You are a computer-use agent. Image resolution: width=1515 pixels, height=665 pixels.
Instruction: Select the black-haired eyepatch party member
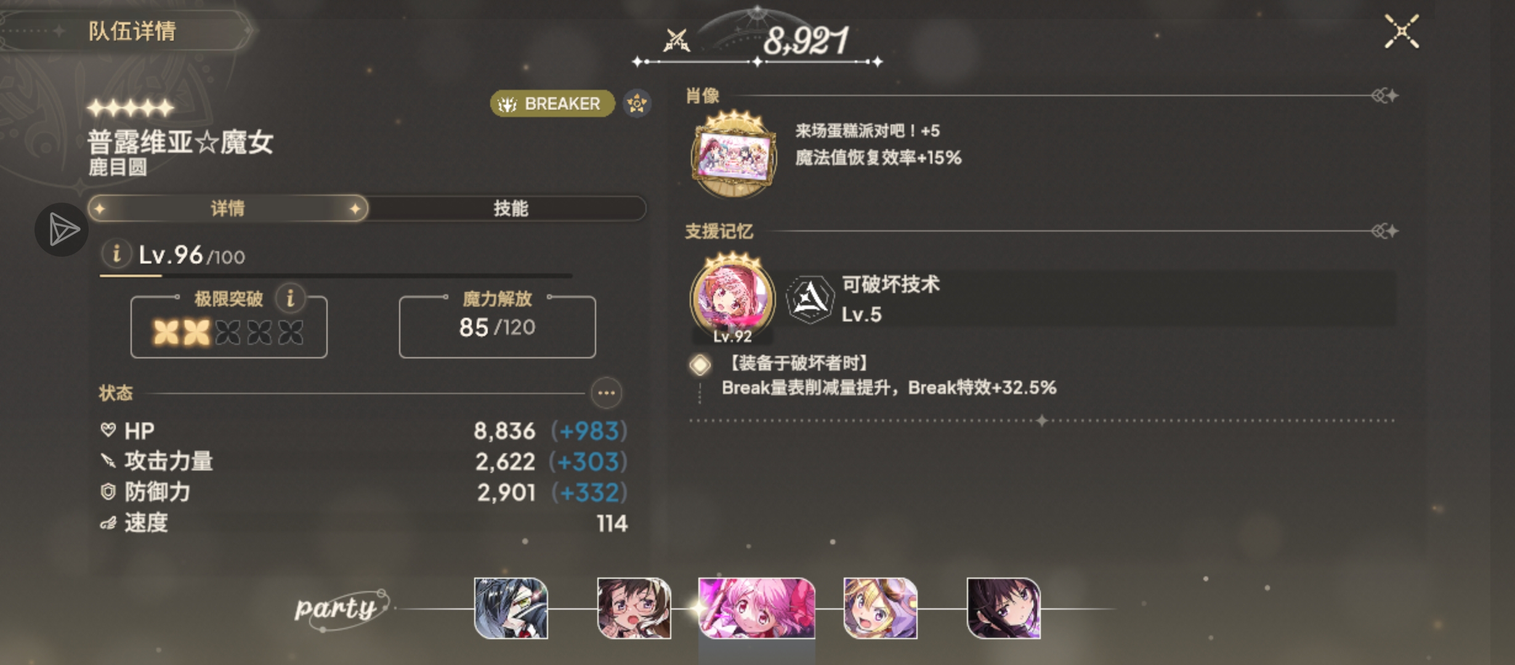point(511,608)
